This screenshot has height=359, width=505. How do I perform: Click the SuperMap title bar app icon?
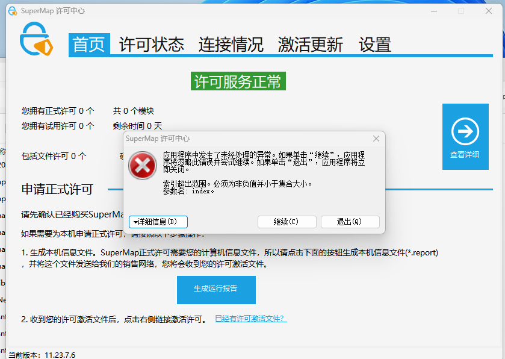13,11
